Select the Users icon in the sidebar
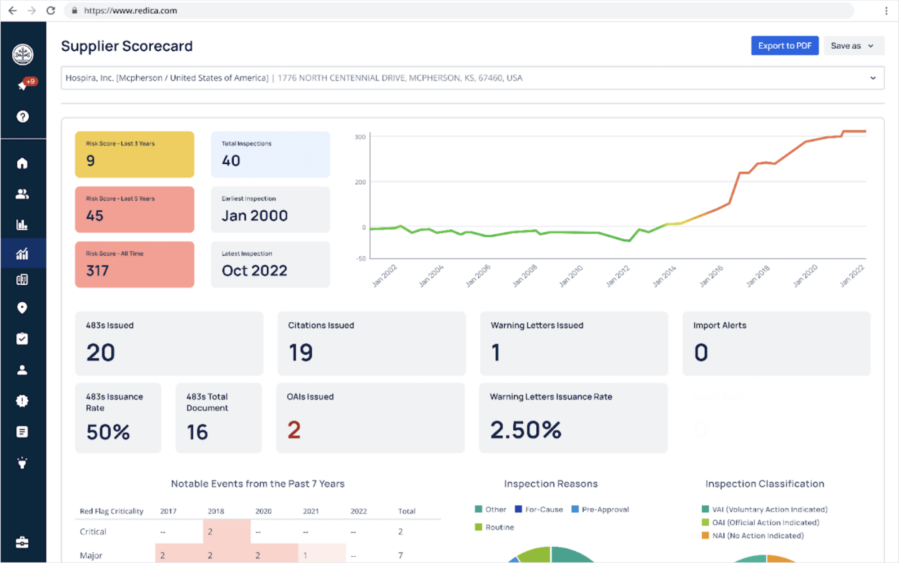Screen dimensions: 899x563 pos(22,194)
